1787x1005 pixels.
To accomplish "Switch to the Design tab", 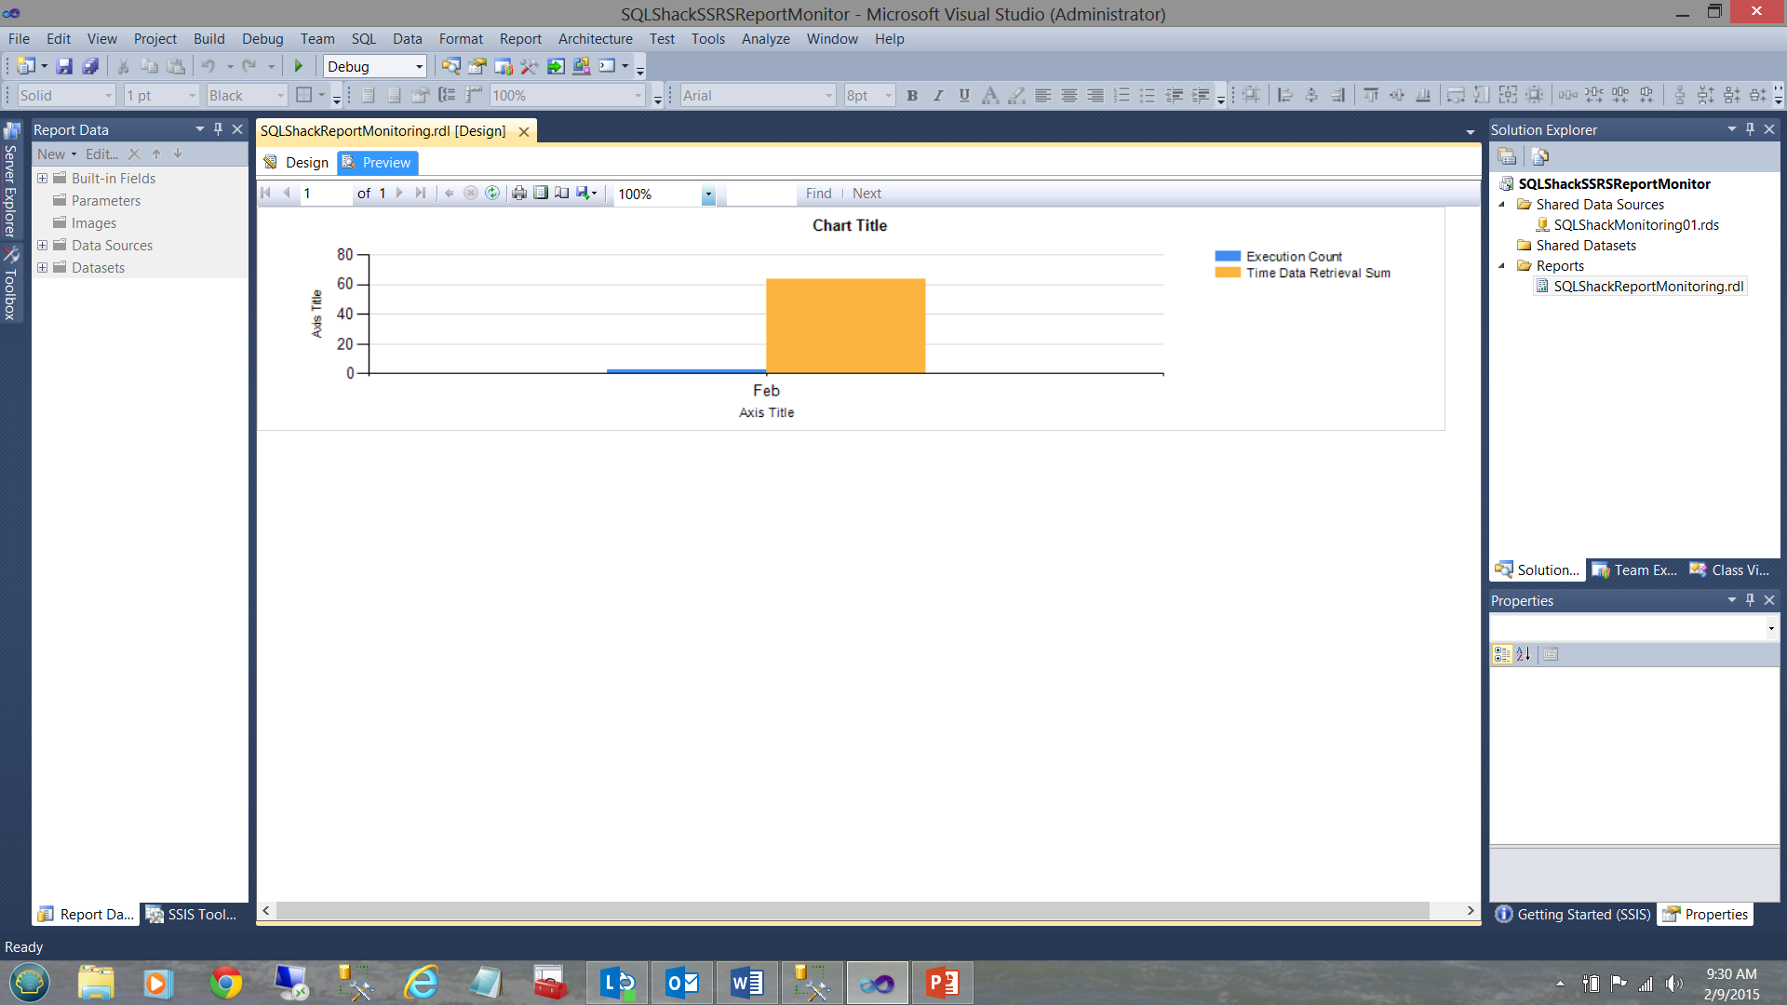I will (x=297, y=162).
